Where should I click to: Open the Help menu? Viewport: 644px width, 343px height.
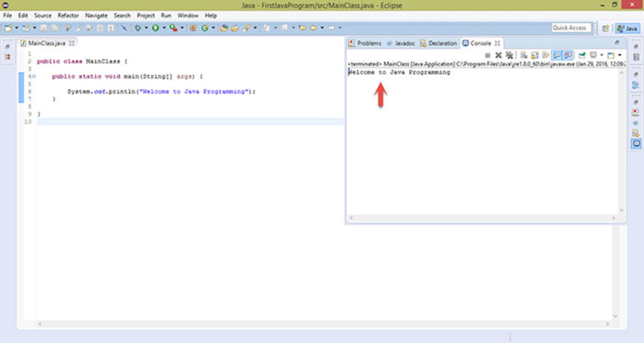point(211,15)
